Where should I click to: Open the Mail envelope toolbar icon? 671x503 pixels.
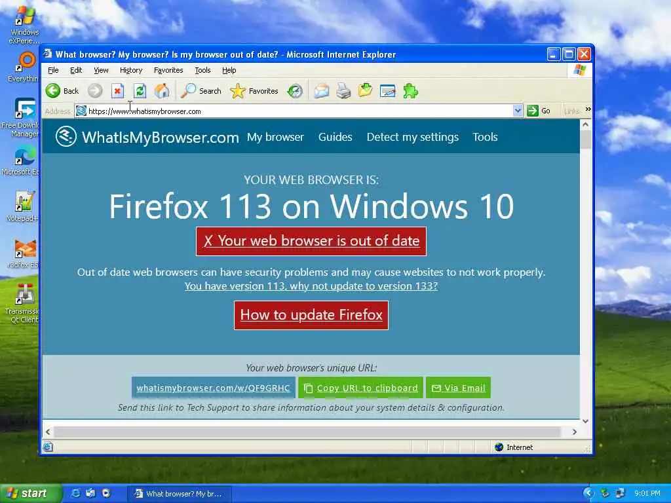click(321, 90)
